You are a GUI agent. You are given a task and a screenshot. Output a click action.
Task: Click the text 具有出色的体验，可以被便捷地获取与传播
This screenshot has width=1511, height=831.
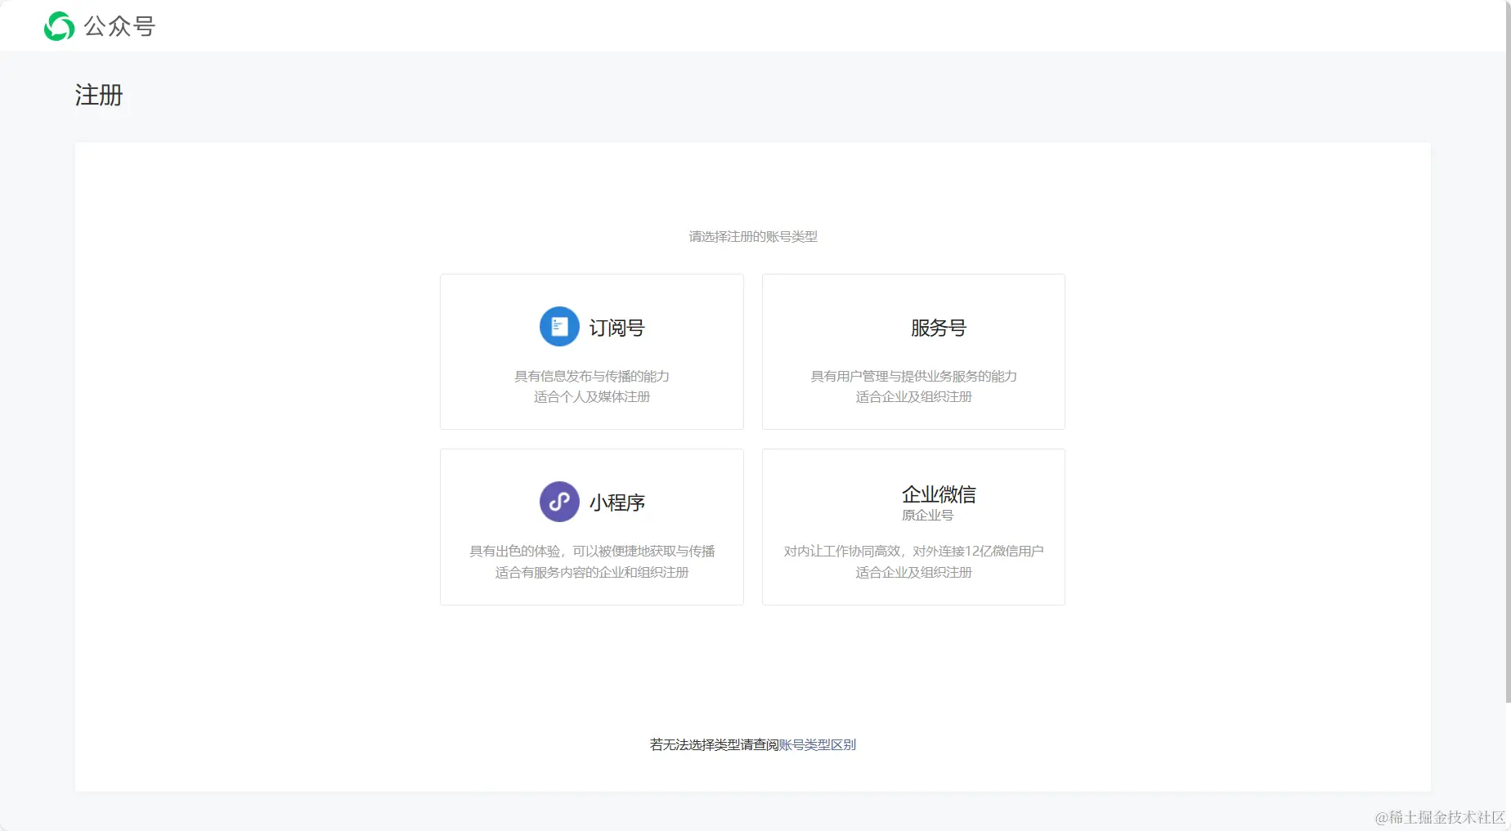tap(592, 551)
